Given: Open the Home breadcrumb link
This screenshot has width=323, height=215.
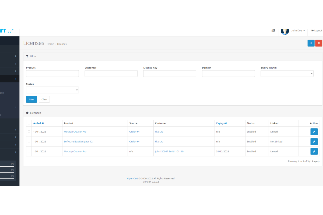Looking at the screenshot, I should pos(50,44).
